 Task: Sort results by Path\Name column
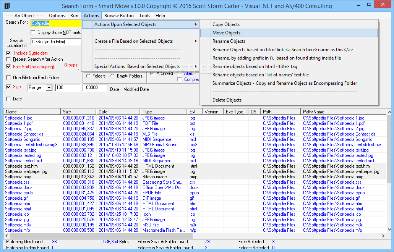[343, 112]
